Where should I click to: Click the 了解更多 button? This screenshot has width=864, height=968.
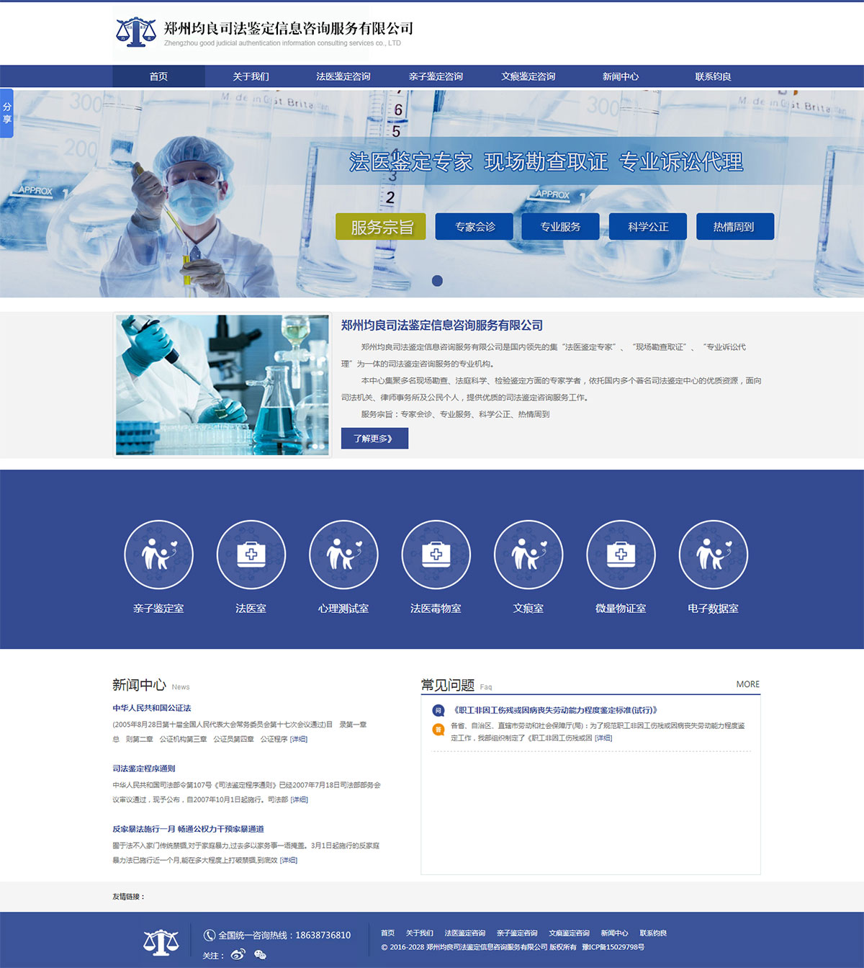(374, 438)
